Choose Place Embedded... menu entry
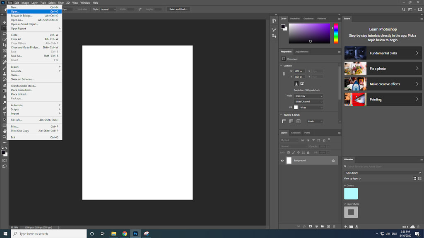The width and height of the screenshot is (424, 238). 34,90
